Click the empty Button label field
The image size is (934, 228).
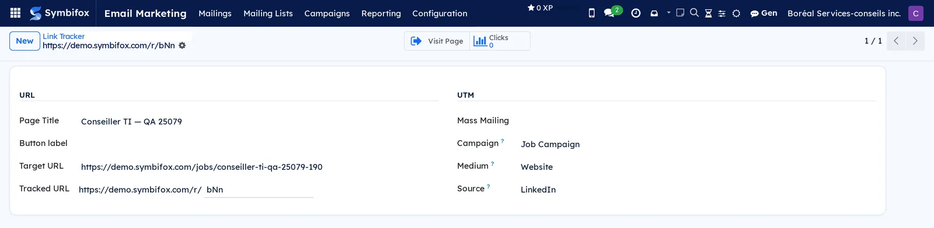259,144
